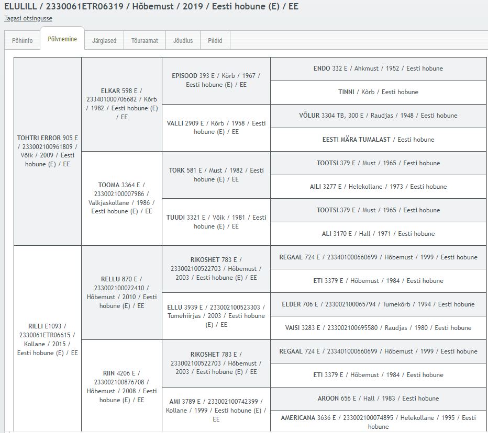
Task: Select the Põlvnemine tab
Action: 62,39
